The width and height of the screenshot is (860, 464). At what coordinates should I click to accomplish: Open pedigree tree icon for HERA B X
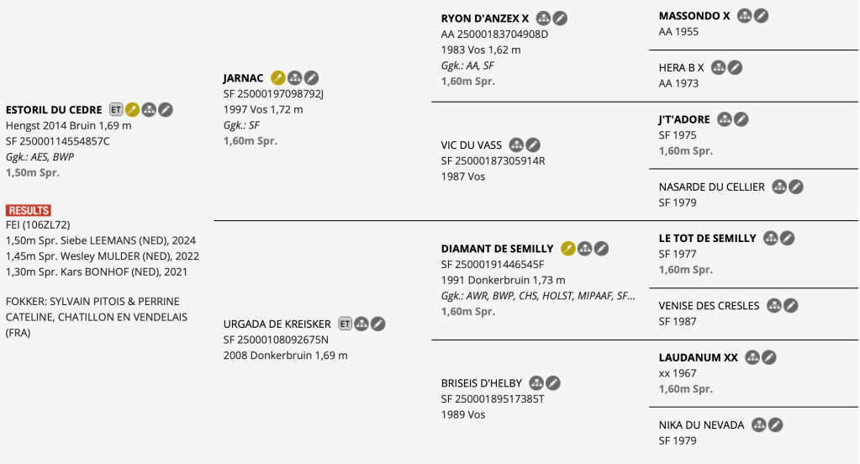tap(718, 67)
